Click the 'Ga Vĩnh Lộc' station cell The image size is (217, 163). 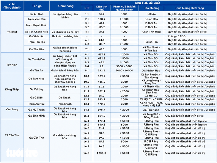point(37,36)
